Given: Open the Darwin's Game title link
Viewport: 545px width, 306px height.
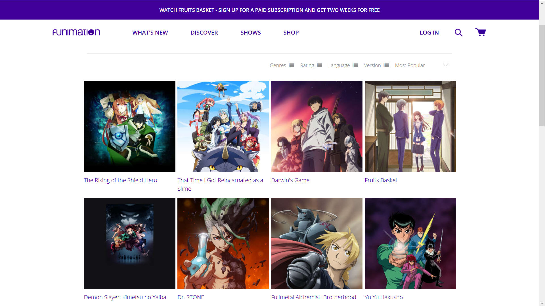Looking at the screenshot, I should point(290,180).
